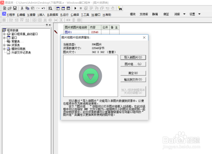Click the Copy toolbar icon

(x=27, y=8)
